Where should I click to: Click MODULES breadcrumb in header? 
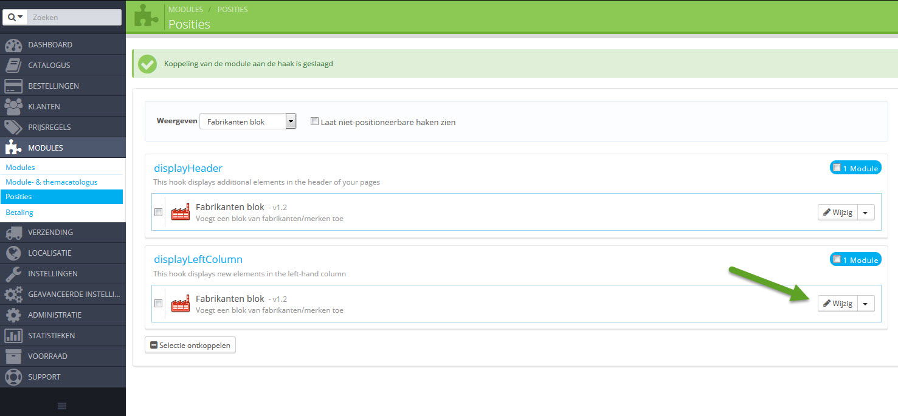pyautogui.click(x=185, y=10)
